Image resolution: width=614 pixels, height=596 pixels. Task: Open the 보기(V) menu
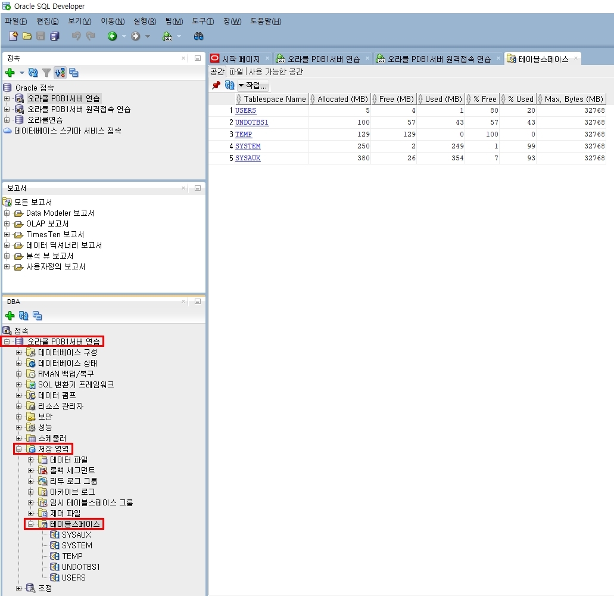point(79,21)
